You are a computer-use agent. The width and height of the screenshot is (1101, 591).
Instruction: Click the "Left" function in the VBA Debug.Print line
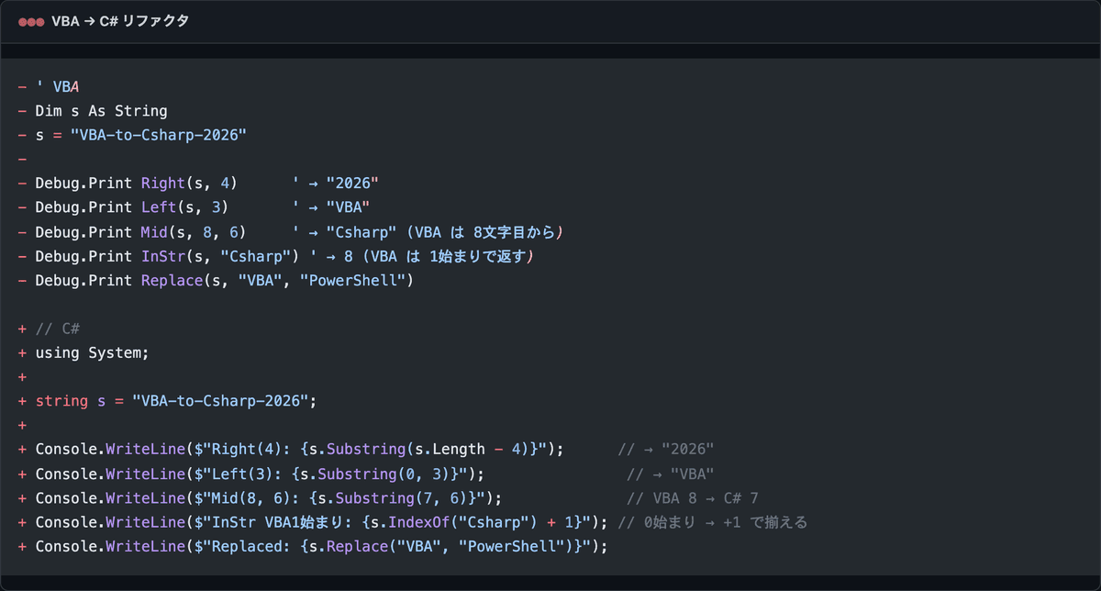click(x=158, y=206)
